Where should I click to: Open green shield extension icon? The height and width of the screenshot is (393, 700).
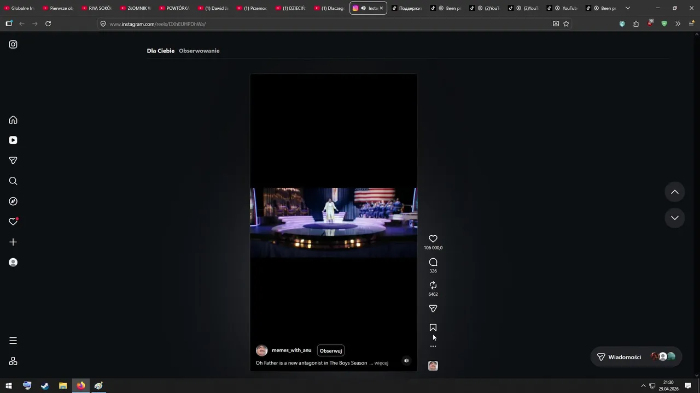[x=664, y=24]
